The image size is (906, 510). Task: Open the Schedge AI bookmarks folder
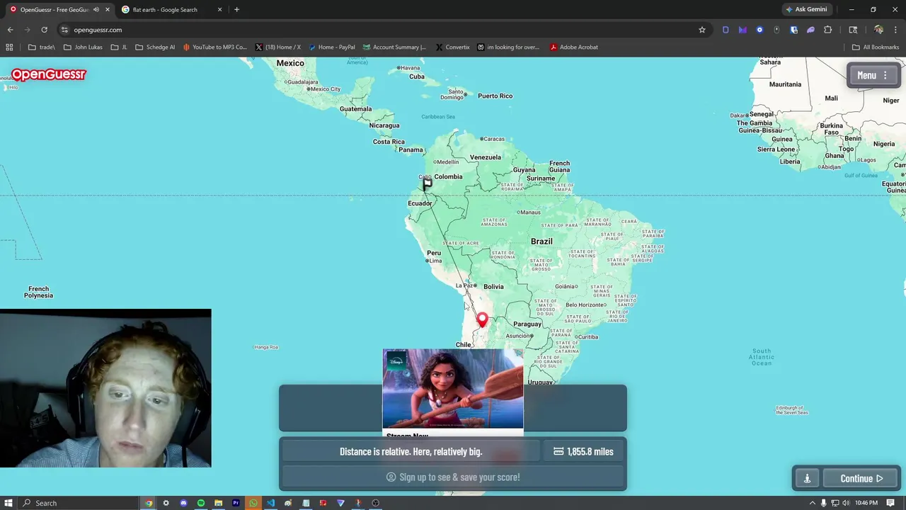(x=154, y=47)
